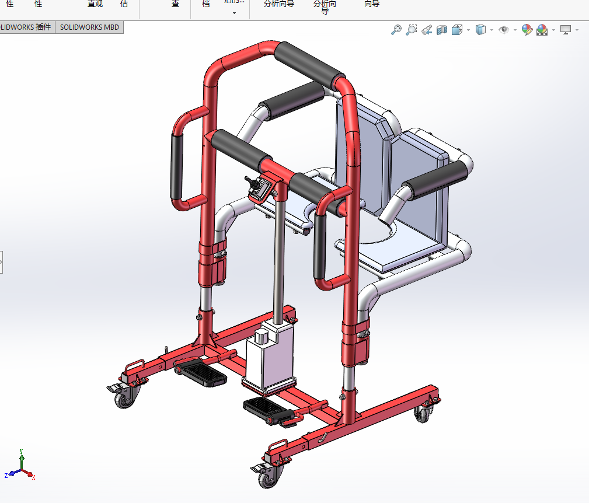Open the View Orientation cube icon
Viewport: 589px width, 503px height.
pyautogui.click(x=457, y=30)
